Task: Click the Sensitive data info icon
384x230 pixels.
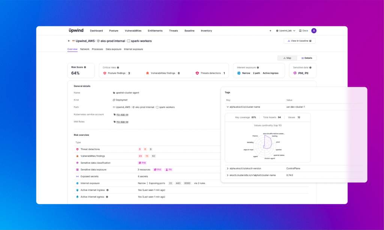Action: tap(310, 68)
